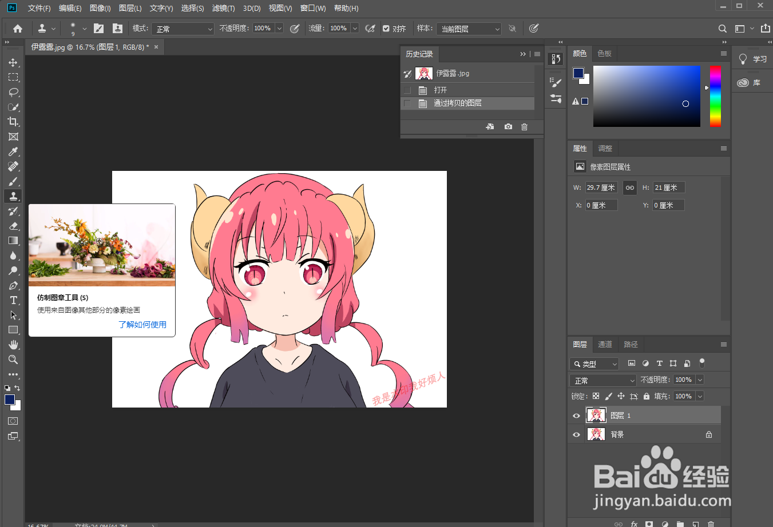The width and height of the screenshot is (773, 527).
Task: Open the brush preset picker dropdown
Action: pos(85,29)
